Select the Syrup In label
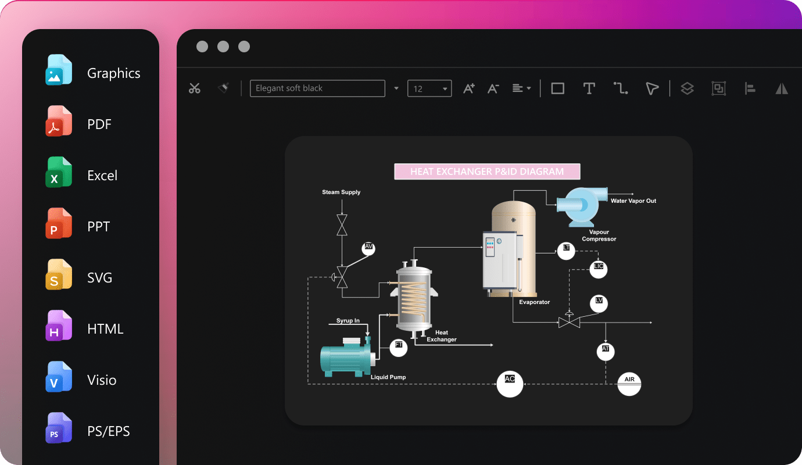 [348, 321]
